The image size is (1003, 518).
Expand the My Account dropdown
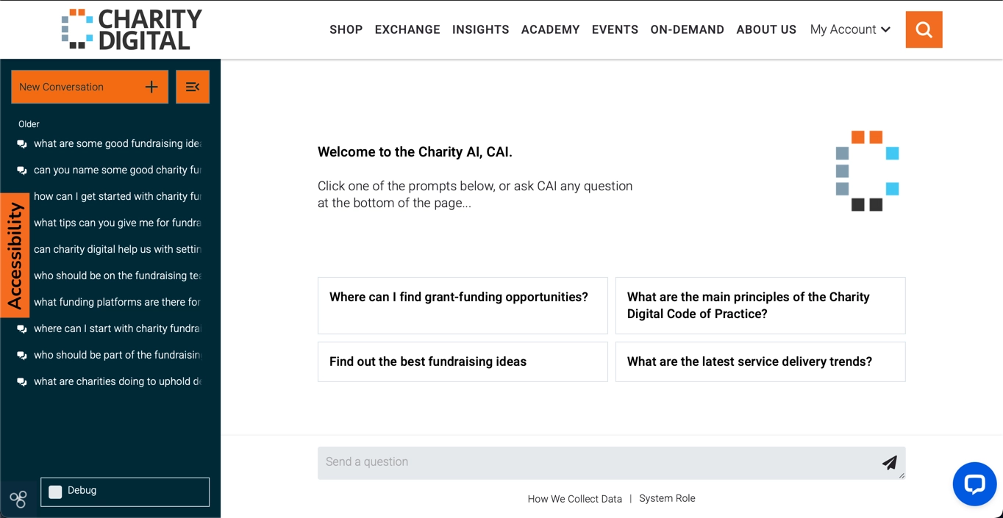click(x=850, y=29)
